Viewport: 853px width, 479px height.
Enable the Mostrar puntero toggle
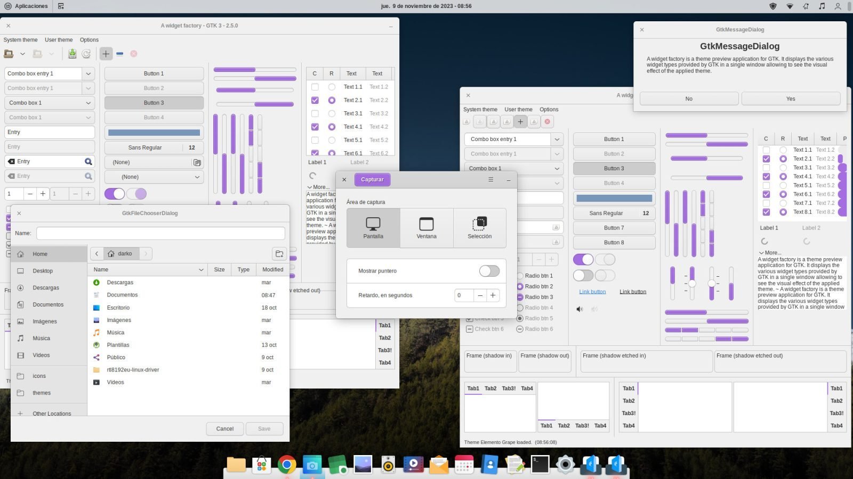click(x=489, y=271)
